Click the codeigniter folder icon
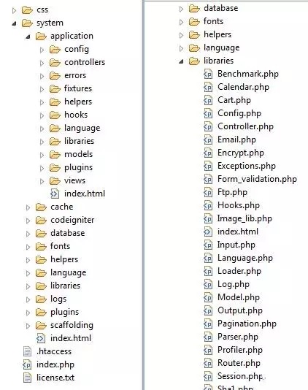Image resolution: width=308 pixels, height=390 pixels. [x=41, y=220]
